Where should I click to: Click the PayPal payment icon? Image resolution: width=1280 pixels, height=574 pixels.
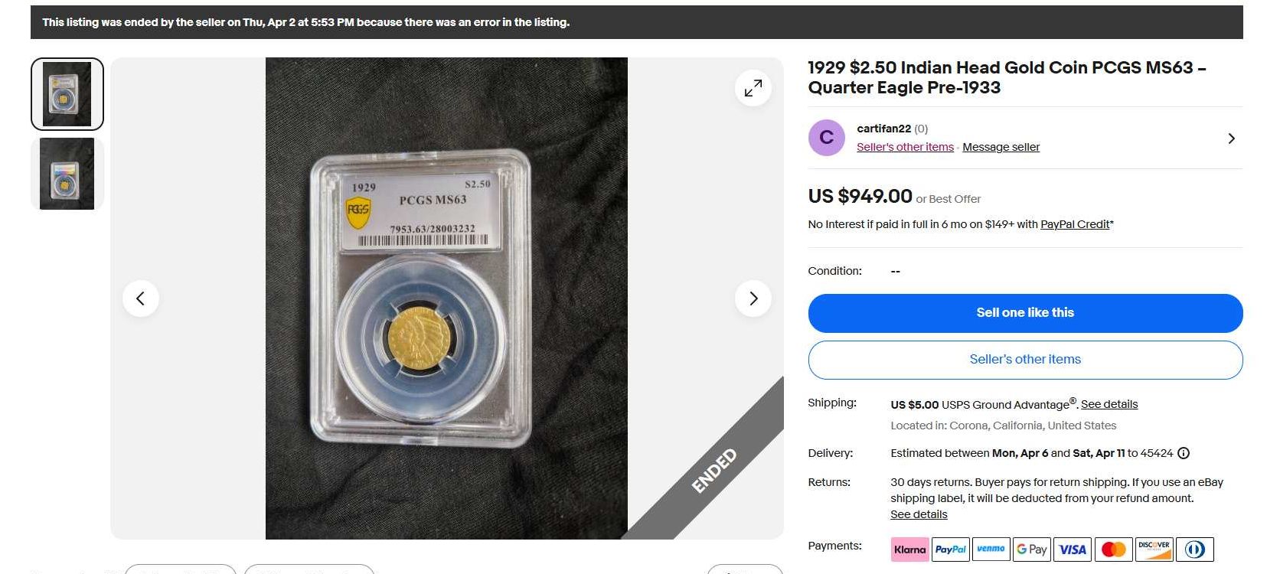[x=951, y=550]
